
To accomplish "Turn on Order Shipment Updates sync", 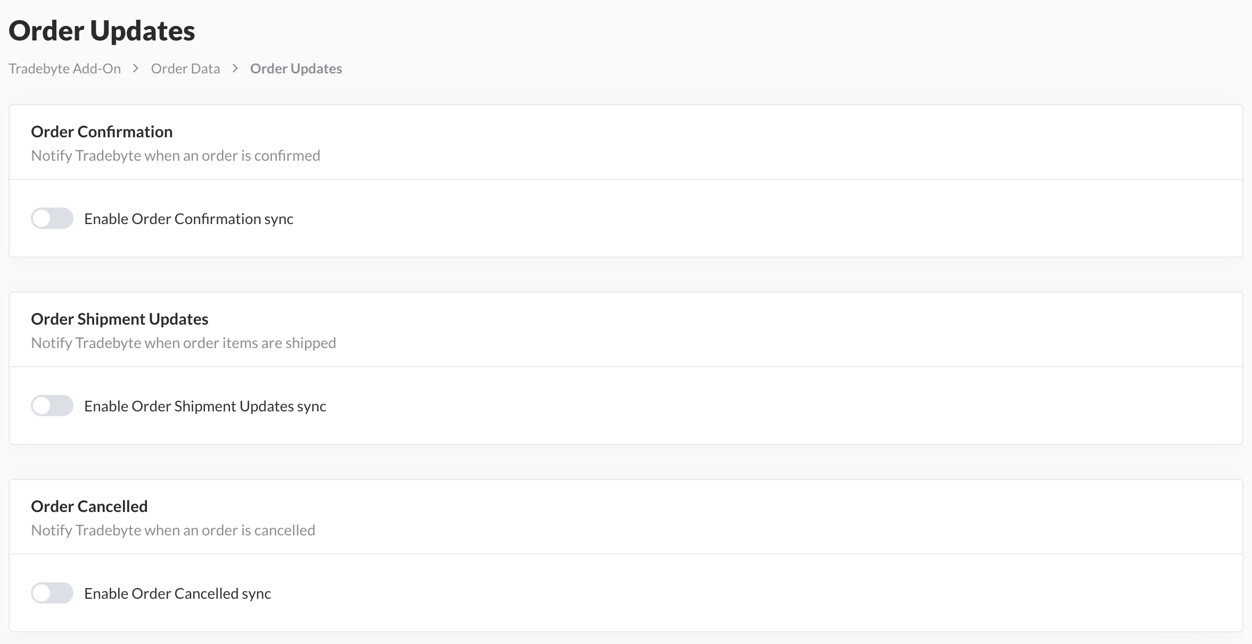I will pos(52,406).
